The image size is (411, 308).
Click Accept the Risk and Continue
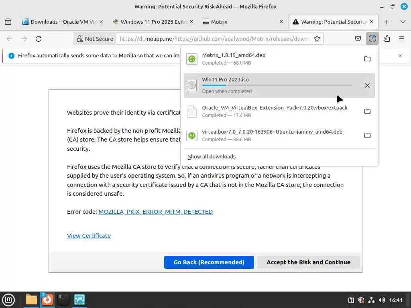coord(308,262)
